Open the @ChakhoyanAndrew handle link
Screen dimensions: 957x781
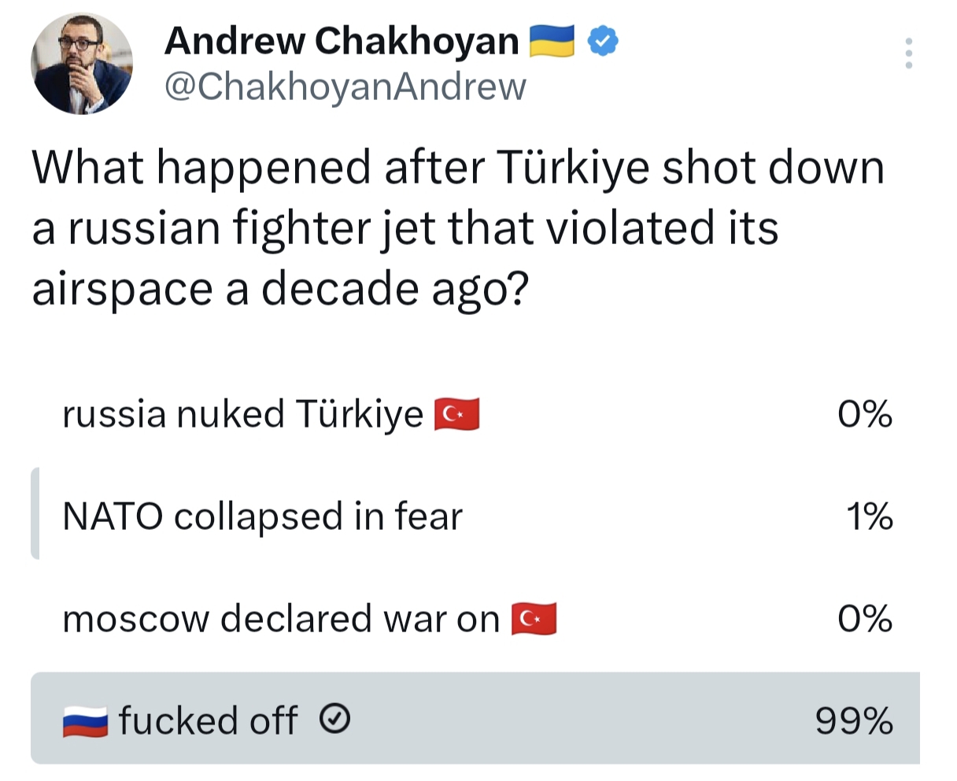coord(345,87)
